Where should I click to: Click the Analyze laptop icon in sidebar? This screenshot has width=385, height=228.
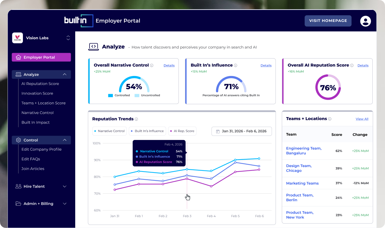18,75
